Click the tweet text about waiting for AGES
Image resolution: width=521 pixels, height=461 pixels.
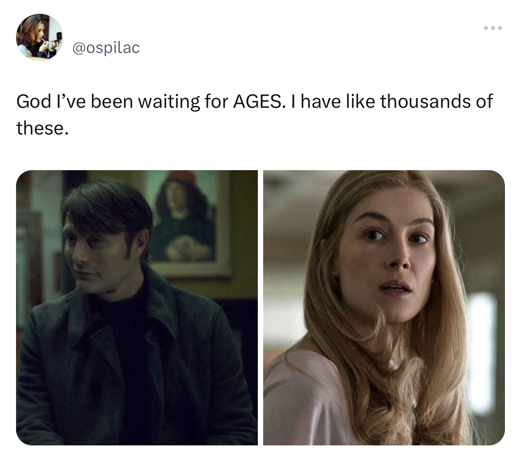tap(255, 114)
